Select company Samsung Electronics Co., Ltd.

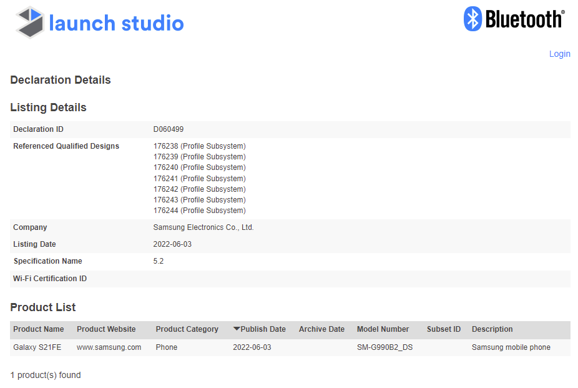coord(203,227)
